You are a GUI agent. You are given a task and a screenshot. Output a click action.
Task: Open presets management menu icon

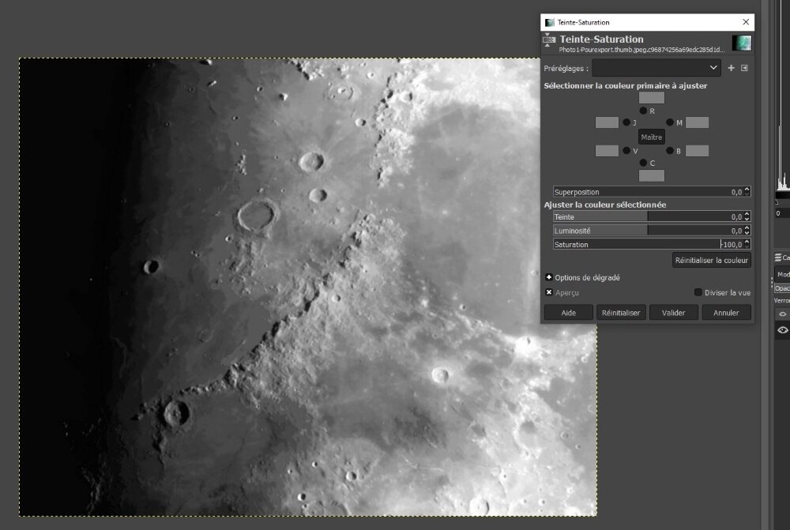click(x=745, y=68)
